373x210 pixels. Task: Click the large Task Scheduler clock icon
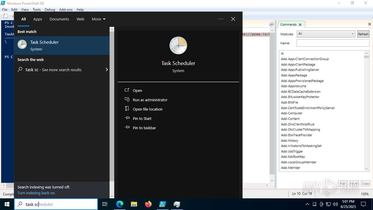[178, 45]
